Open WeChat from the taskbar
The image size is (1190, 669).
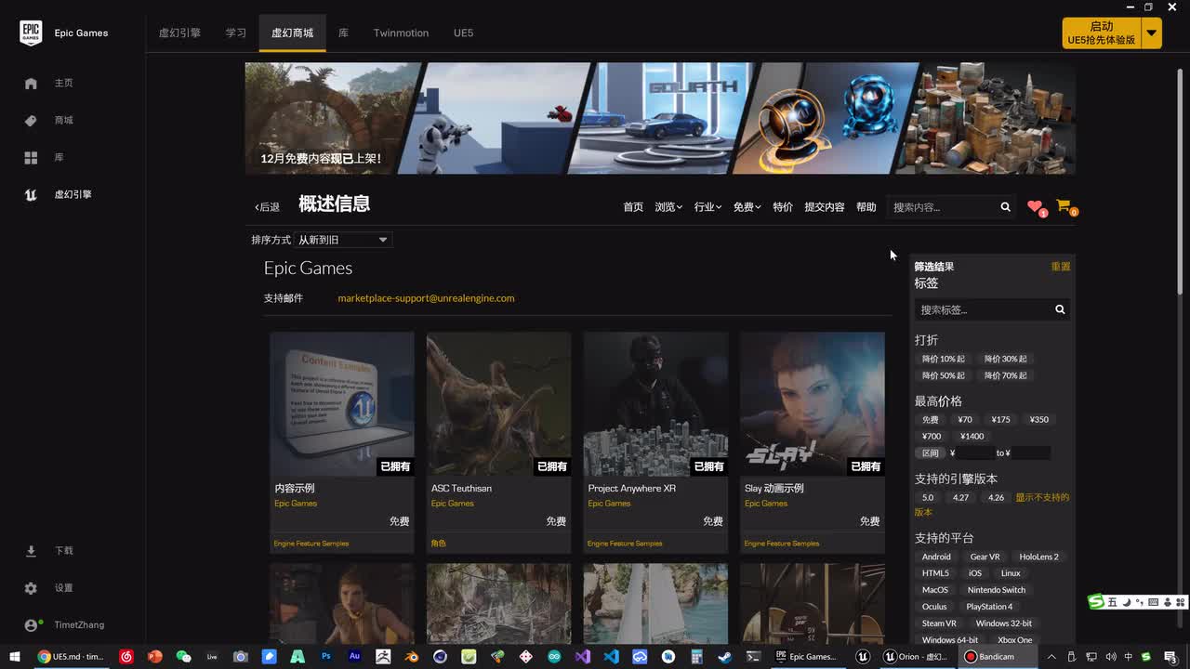pyautogui.click(x=183, y=657)
